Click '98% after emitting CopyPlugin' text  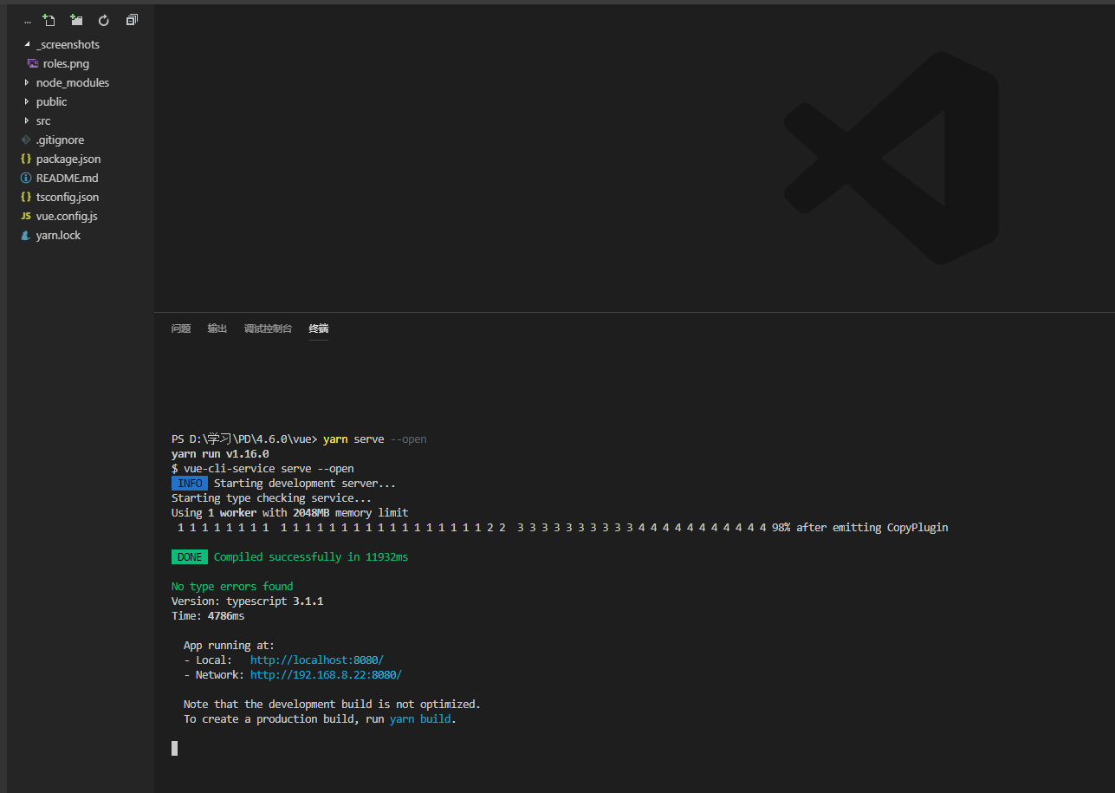859,528
